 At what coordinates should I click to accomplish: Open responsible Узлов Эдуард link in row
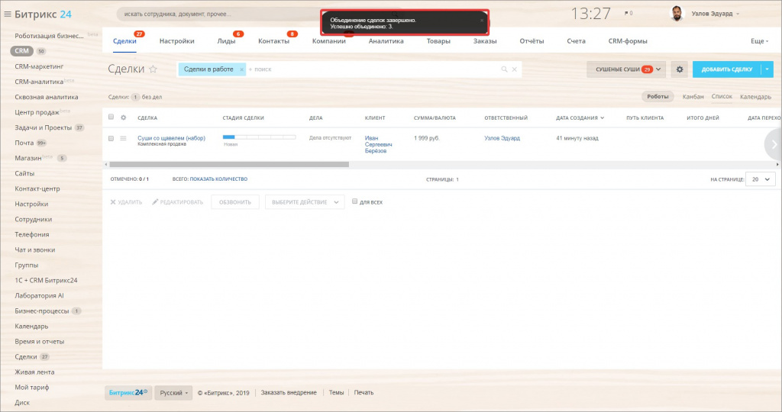coord(502,138)
